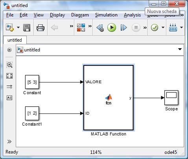Save the model with floppy icon

click(27, 27)
